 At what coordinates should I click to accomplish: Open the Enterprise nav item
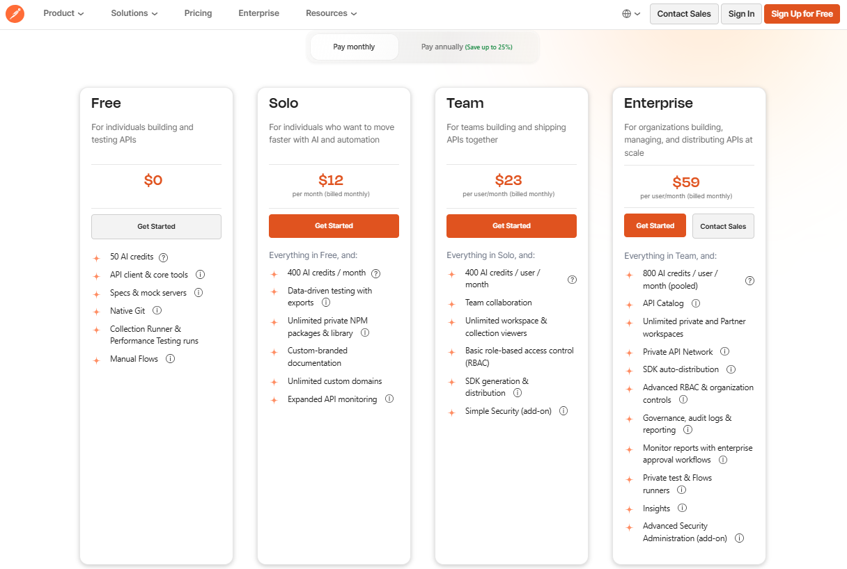(x=259, y=13)
